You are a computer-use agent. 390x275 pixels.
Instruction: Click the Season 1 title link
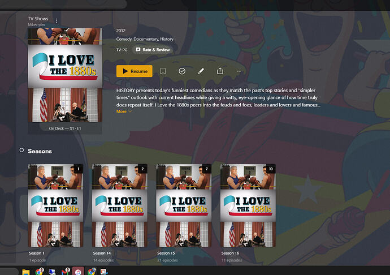[x=37, y=253]
